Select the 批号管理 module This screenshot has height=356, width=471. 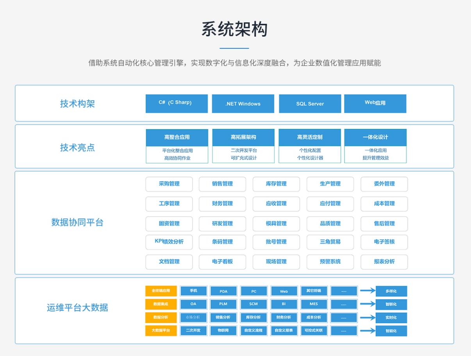[277, 242]
